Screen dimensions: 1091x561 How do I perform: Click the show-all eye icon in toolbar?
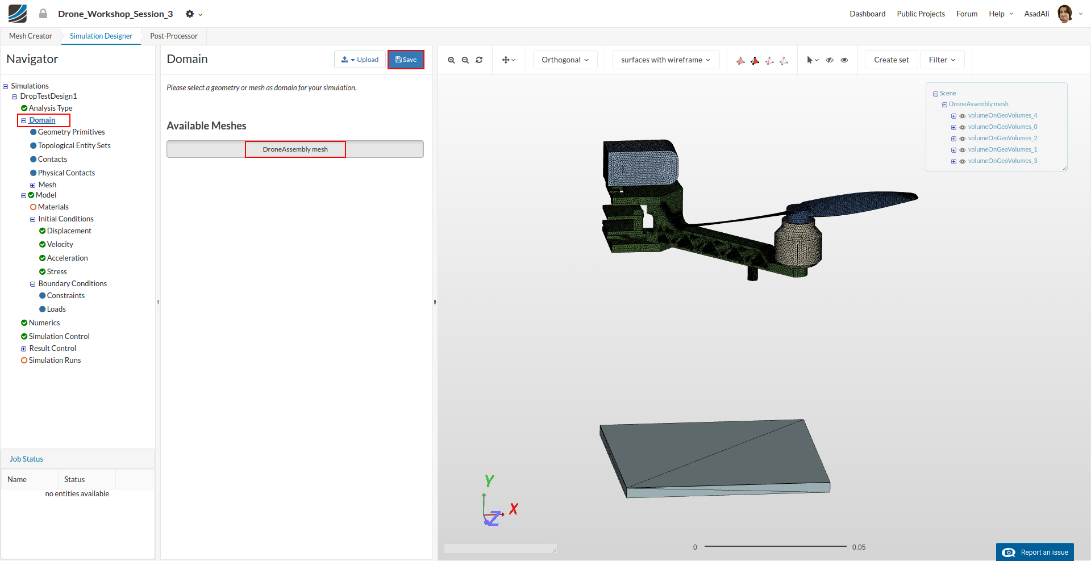[x=844, y=60]
